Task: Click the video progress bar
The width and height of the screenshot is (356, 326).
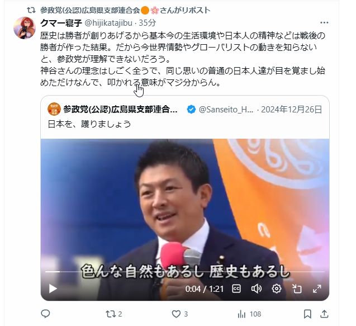Action: coord(185,272)
